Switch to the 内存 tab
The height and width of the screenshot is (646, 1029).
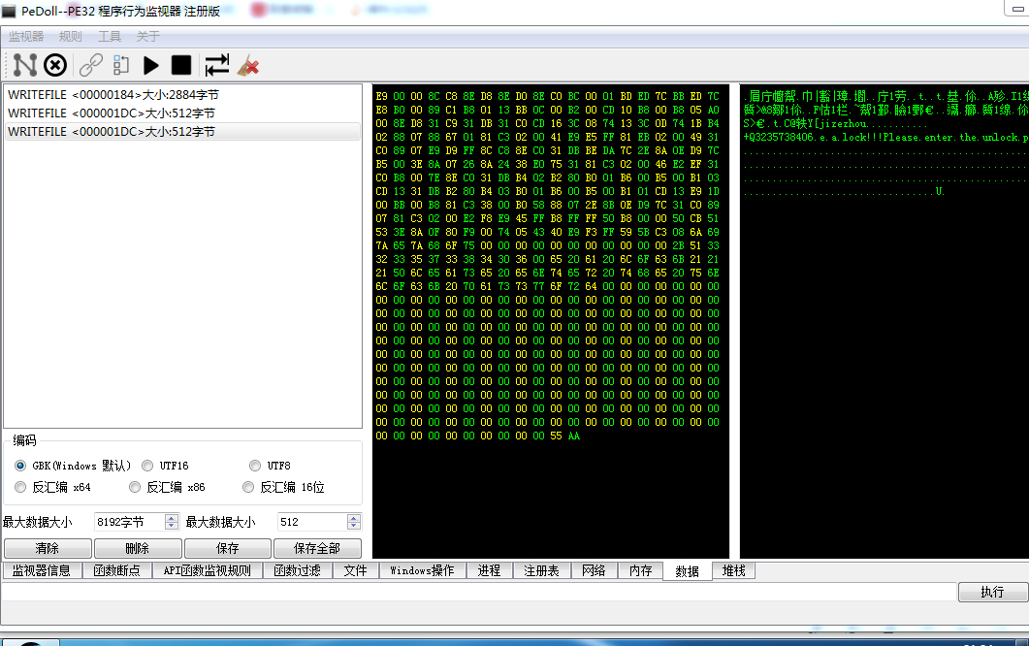(x=641, y=570)
